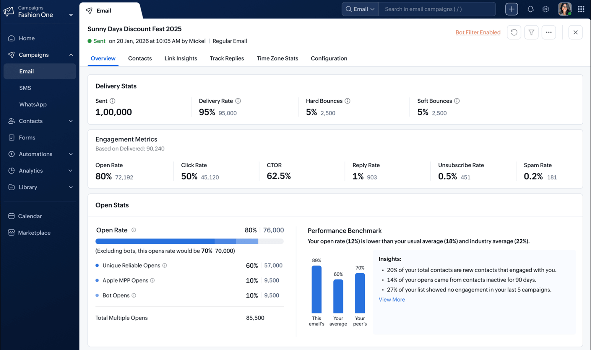Image resolution: width=591 pixels, height=350 pixels.
Task: Click the Forms icon in sidebar
Action: (x=11, y=138)
